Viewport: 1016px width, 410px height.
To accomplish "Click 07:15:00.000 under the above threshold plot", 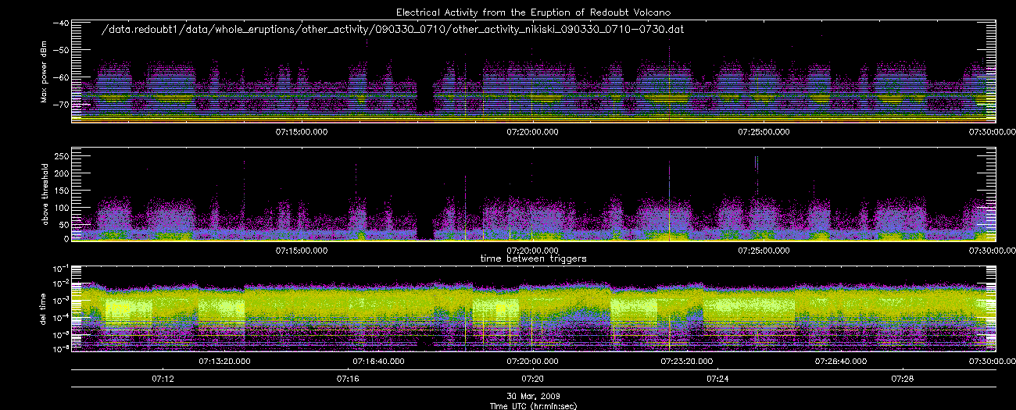I will pos(302,251).
